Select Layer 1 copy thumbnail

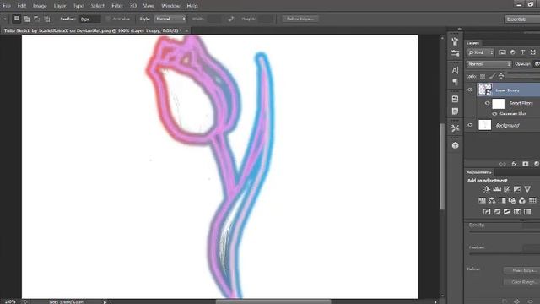pos(485,90)
